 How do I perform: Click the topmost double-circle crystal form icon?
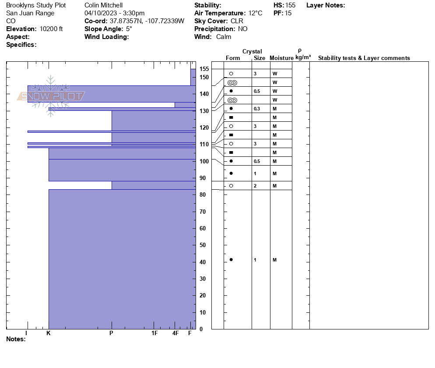coord(232,82)
